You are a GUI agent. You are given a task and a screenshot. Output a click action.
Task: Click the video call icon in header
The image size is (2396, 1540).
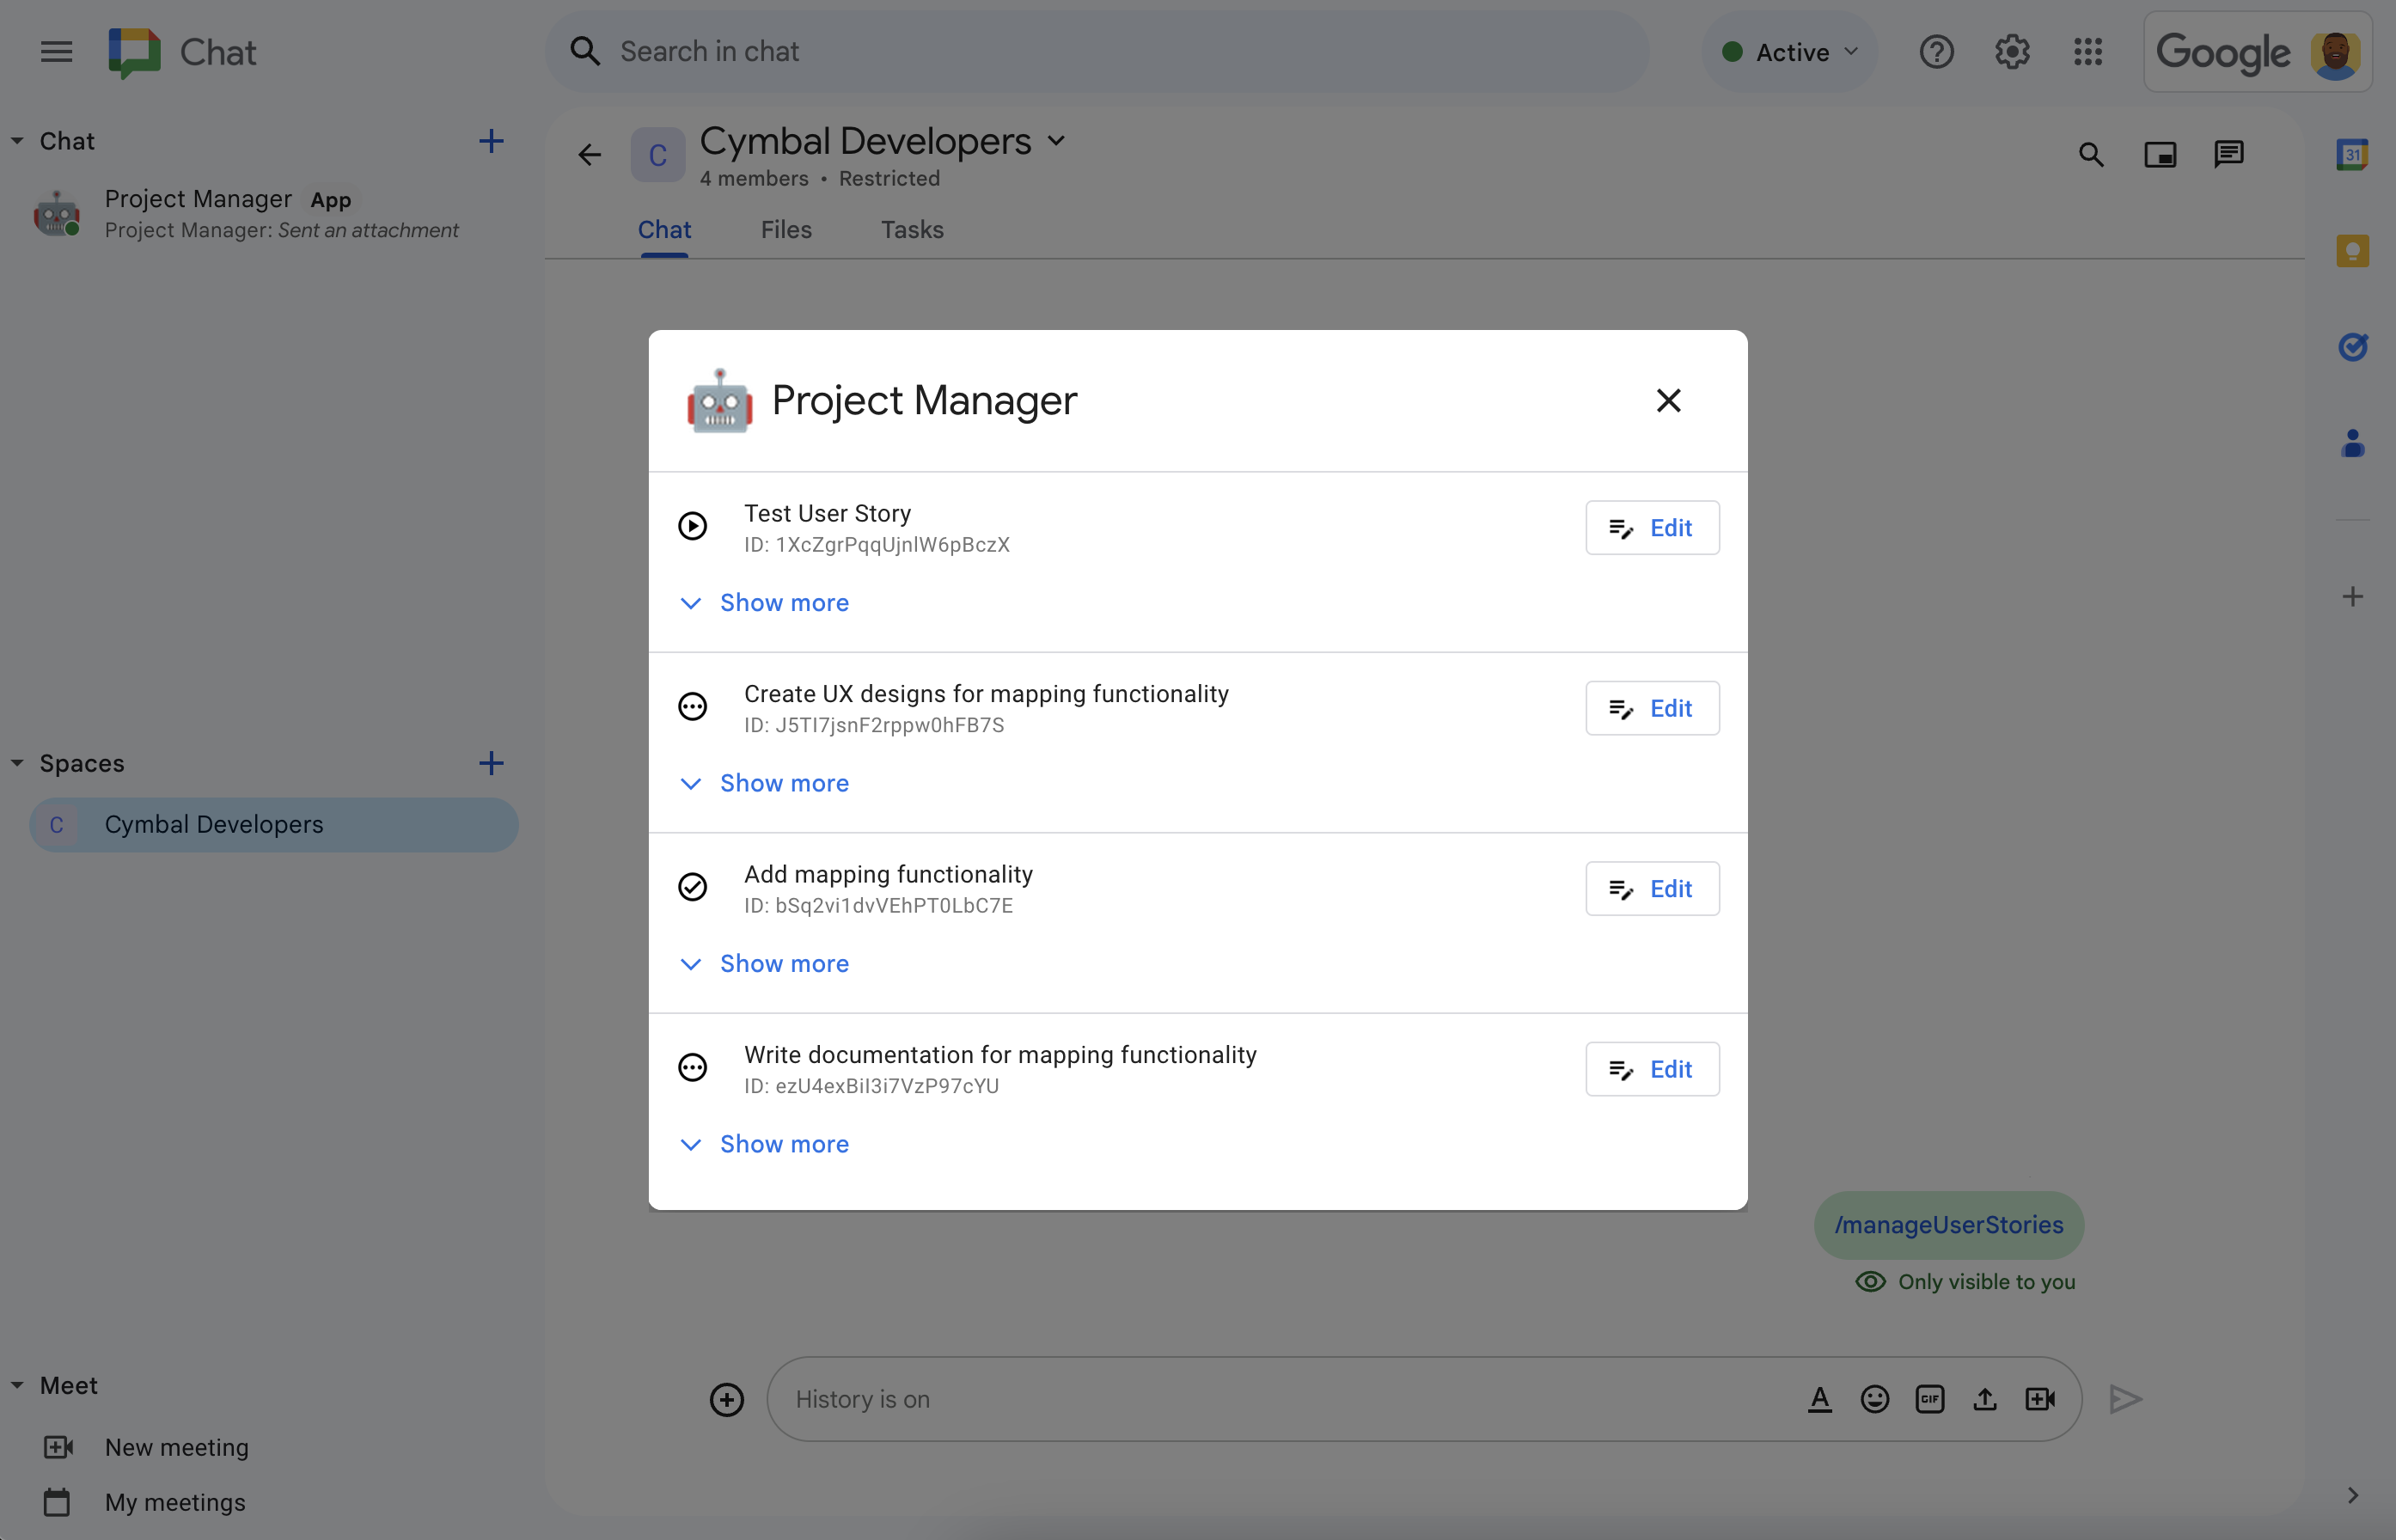coord(2161,154)
